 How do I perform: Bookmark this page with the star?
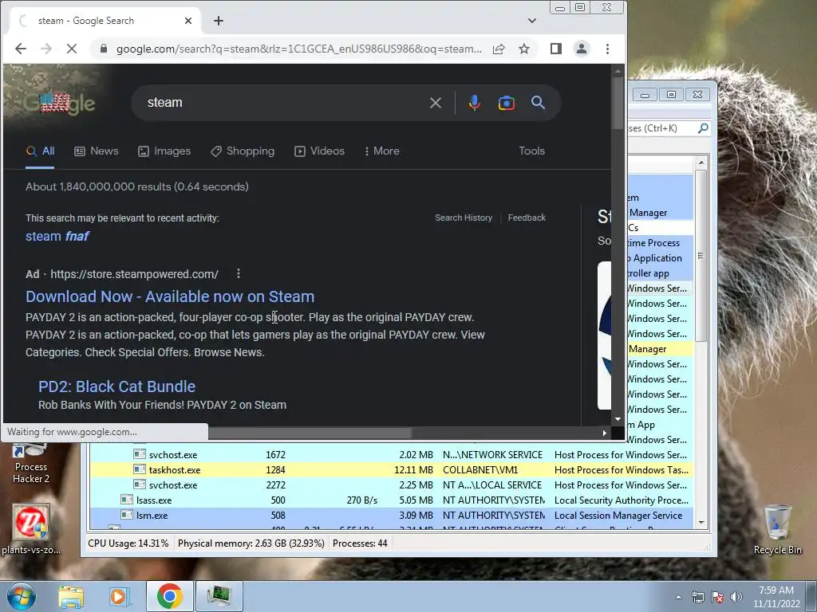524,49
